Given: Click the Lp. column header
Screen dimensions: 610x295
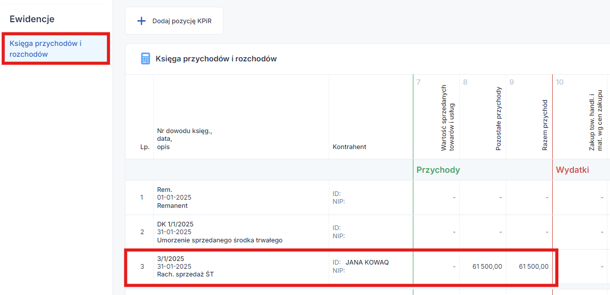Looking at the screenshot, I should (x=145, y=147).
